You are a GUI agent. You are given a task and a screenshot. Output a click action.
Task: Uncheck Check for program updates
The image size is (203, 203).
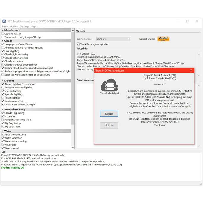[78, 44]
